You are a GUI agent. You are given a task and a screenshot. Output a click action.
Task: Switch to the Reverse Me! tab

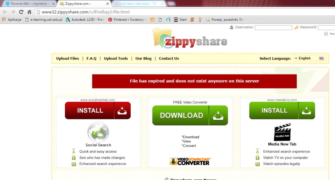pos(28,4)
